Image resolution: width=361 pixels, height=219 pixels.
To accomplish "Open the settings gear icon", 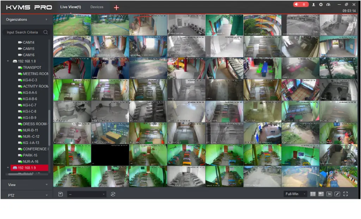I will [321, 5].
